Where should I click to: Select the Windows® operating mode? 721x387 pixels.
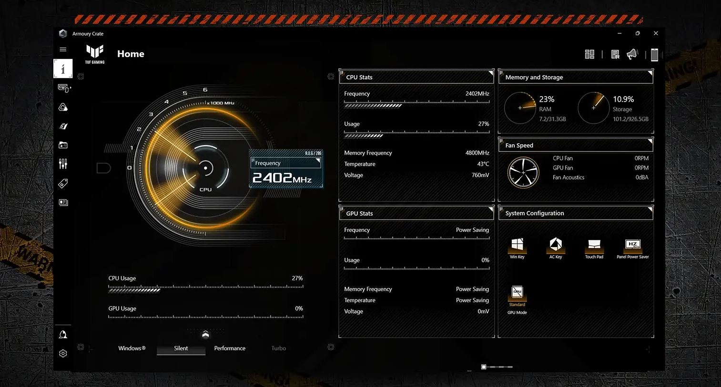(x=132, y=348)
